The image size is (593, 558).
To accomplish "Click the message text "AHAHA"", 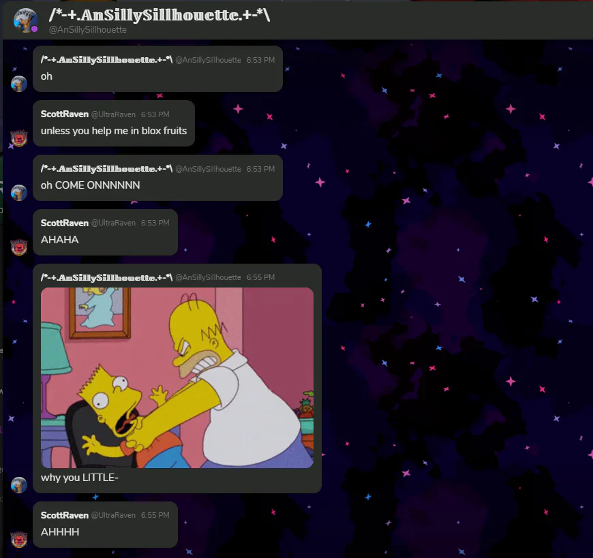I will click(60, 240).
